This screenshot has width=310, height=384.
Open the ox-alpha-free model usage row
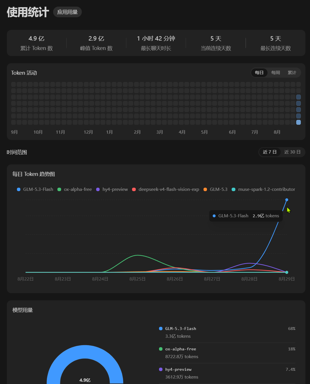click(x=227, y=353)
